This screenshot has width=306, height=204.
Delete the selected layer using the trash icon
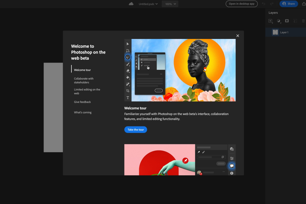coord(303,21)
